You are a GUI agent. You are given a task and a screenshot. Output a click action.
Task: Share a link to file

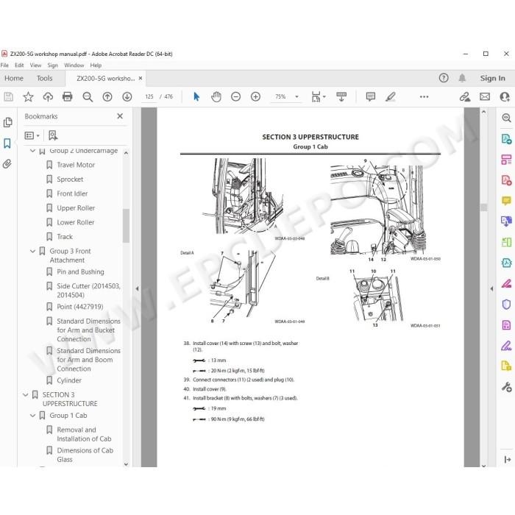click(465, 96)
